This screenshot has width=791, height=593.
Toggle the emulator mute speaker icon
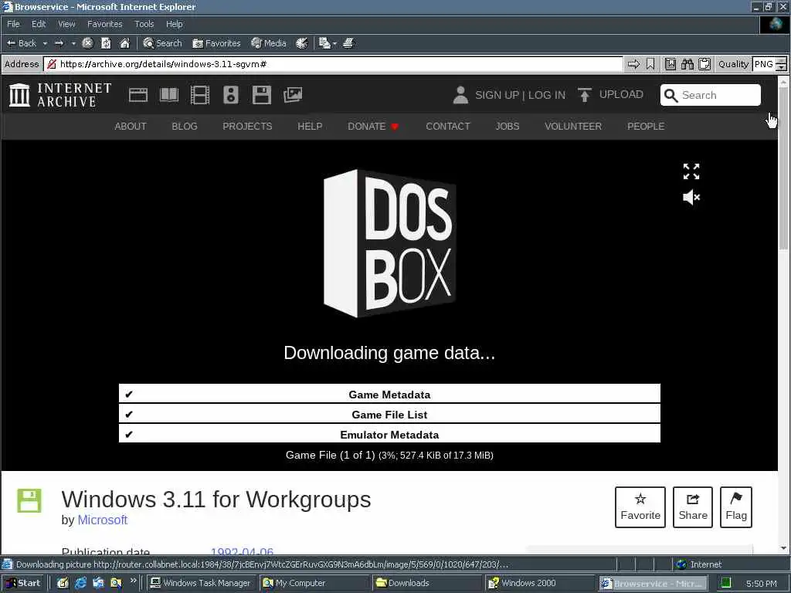[691, 197]
